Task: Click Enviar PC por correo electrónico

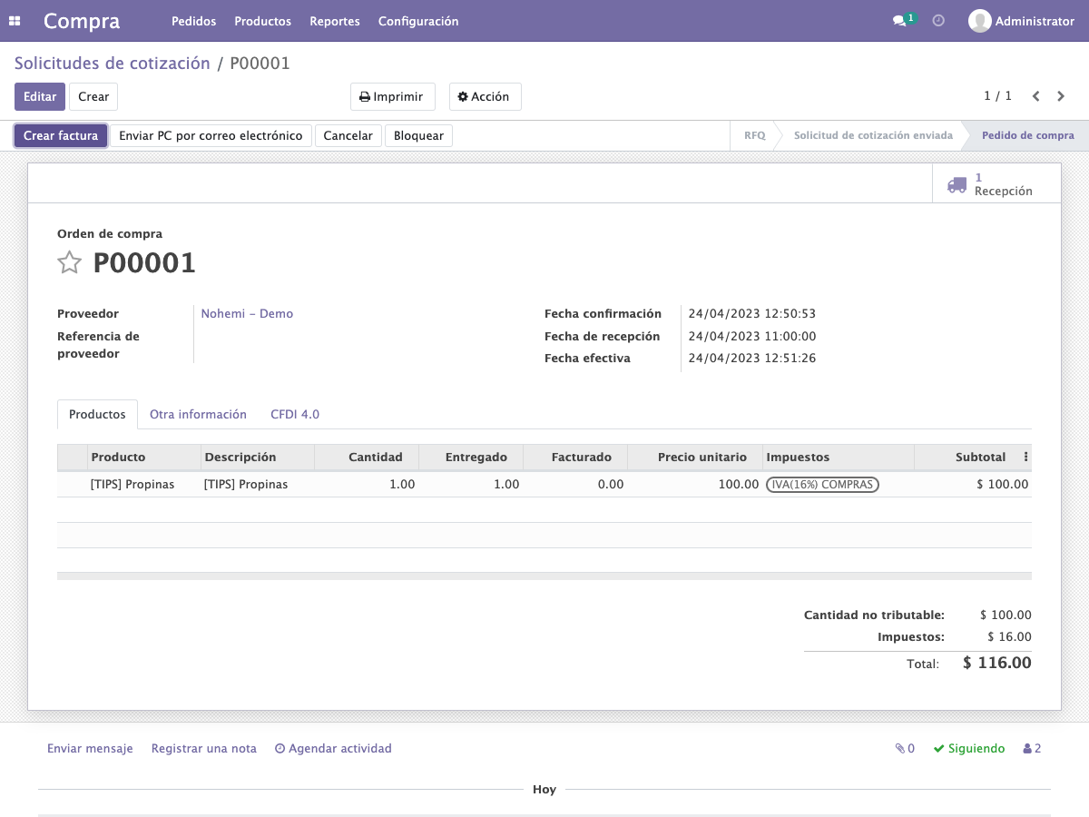Action: point(211,136)
